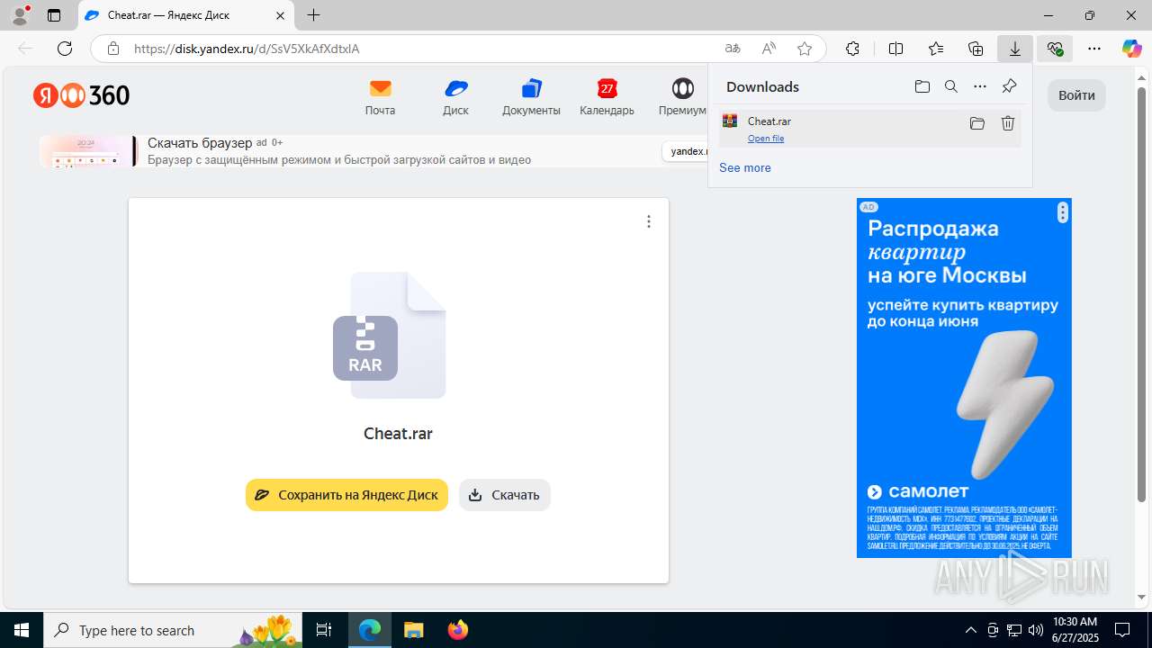Show hidden system tray icons
The width and height of the screenshot is (1152, 648).
970,630
